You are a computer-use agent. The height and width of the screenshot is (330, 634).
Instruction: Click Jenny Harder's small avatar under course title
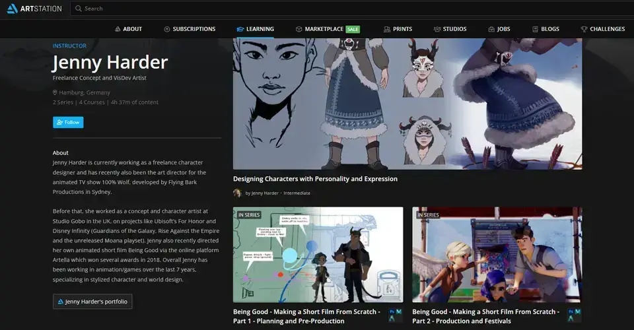pos(238,193)
